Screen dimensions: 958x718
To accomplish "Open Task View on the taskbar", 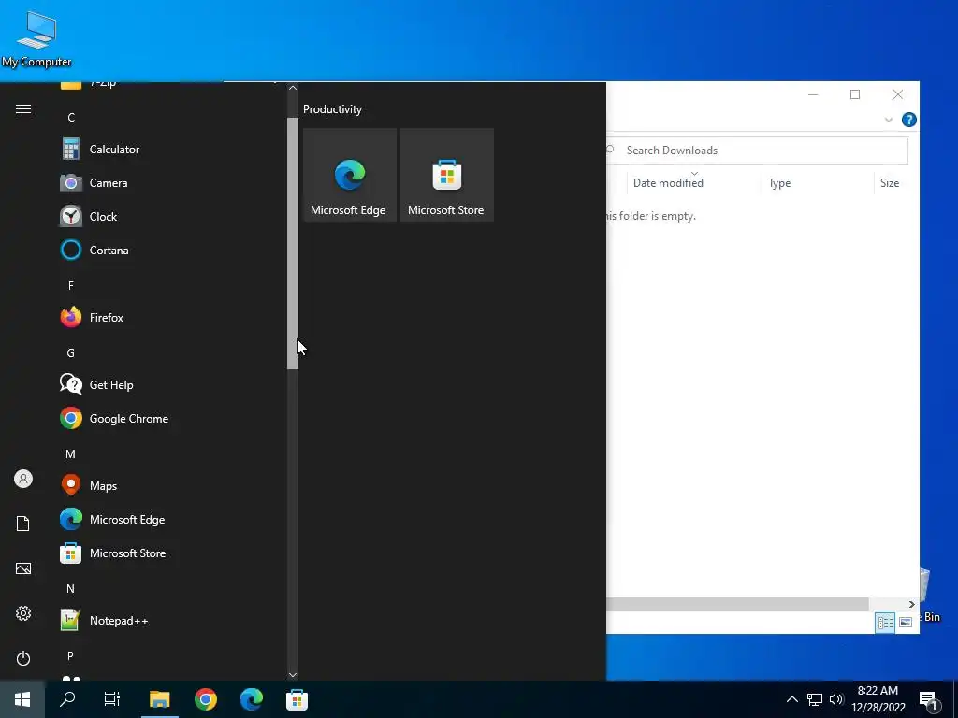I will coord(112,699).
